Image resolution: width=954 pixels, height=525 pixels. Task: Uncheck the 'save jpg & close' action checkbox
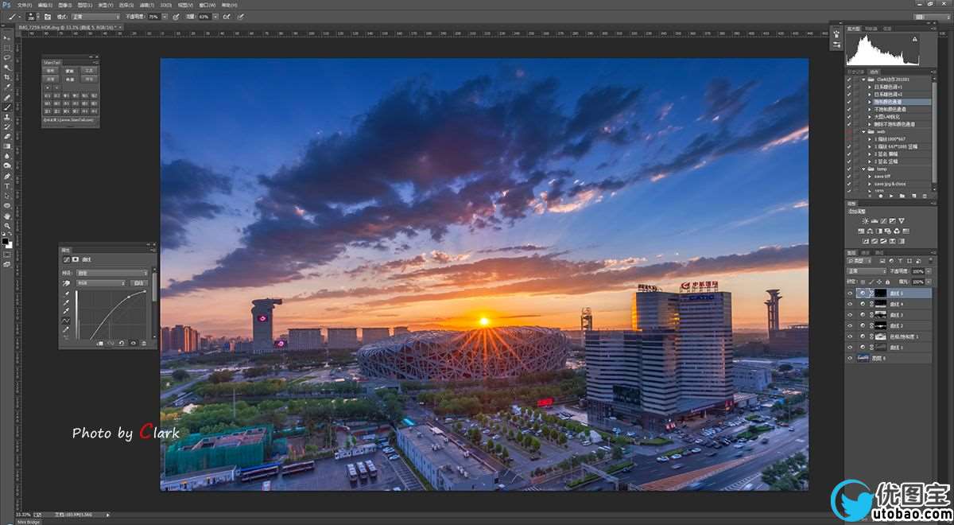[848, 184]
